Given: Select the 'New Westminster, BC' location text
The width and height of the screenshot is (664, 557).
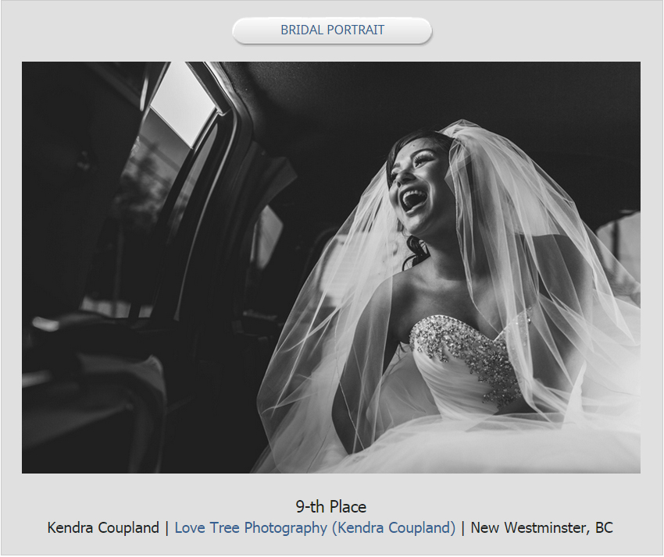Looking at the screenshot, I should click(541, 528).
